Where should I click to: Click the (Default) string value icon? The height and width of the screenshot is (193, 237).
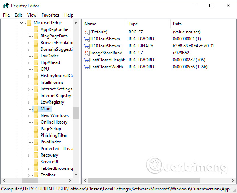(x=87, y=32)
